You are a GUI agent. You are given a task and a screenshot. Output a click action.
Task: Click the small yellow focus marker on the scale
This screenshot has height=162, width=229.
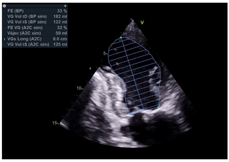90,68
